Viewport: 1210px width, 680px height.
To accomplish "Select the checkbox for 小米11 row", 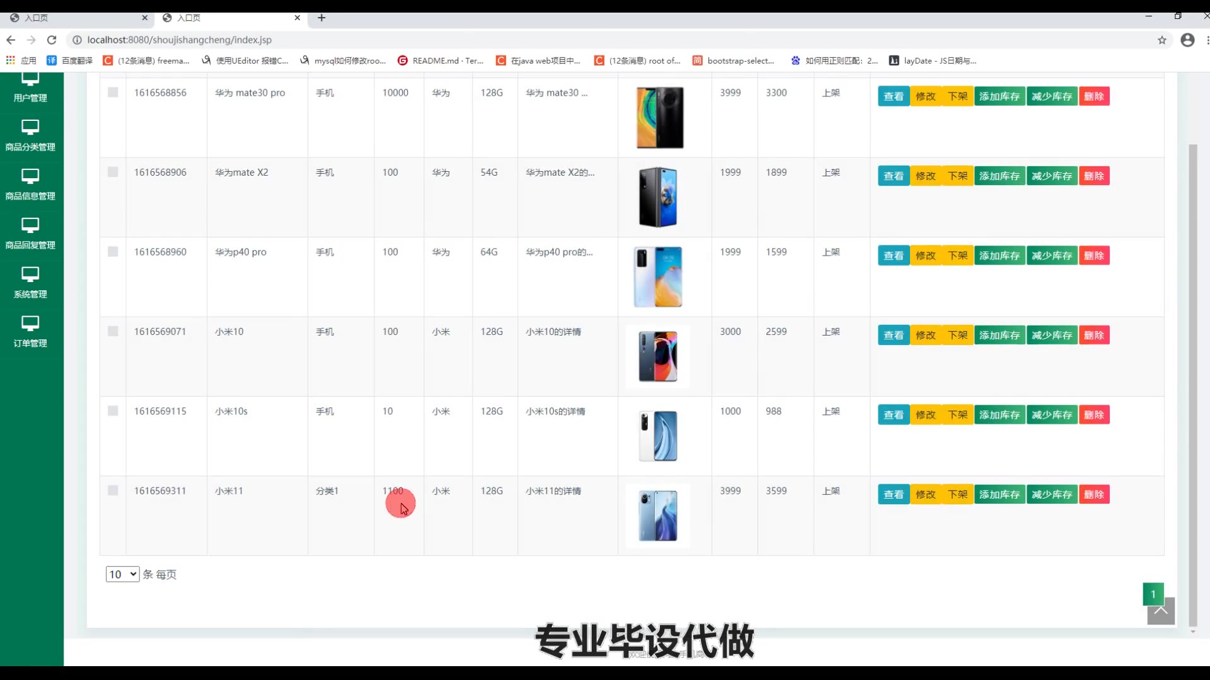I will point(113,490).
